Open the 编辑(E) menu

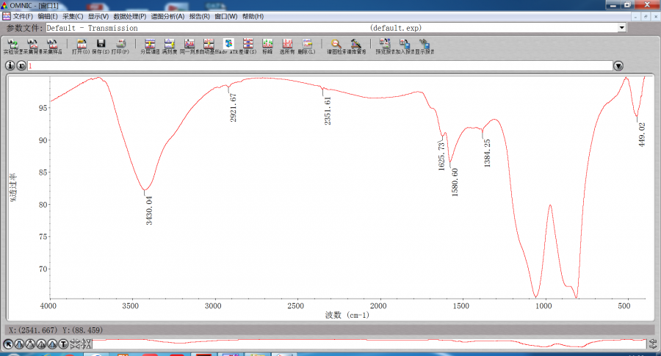point(48,16)
